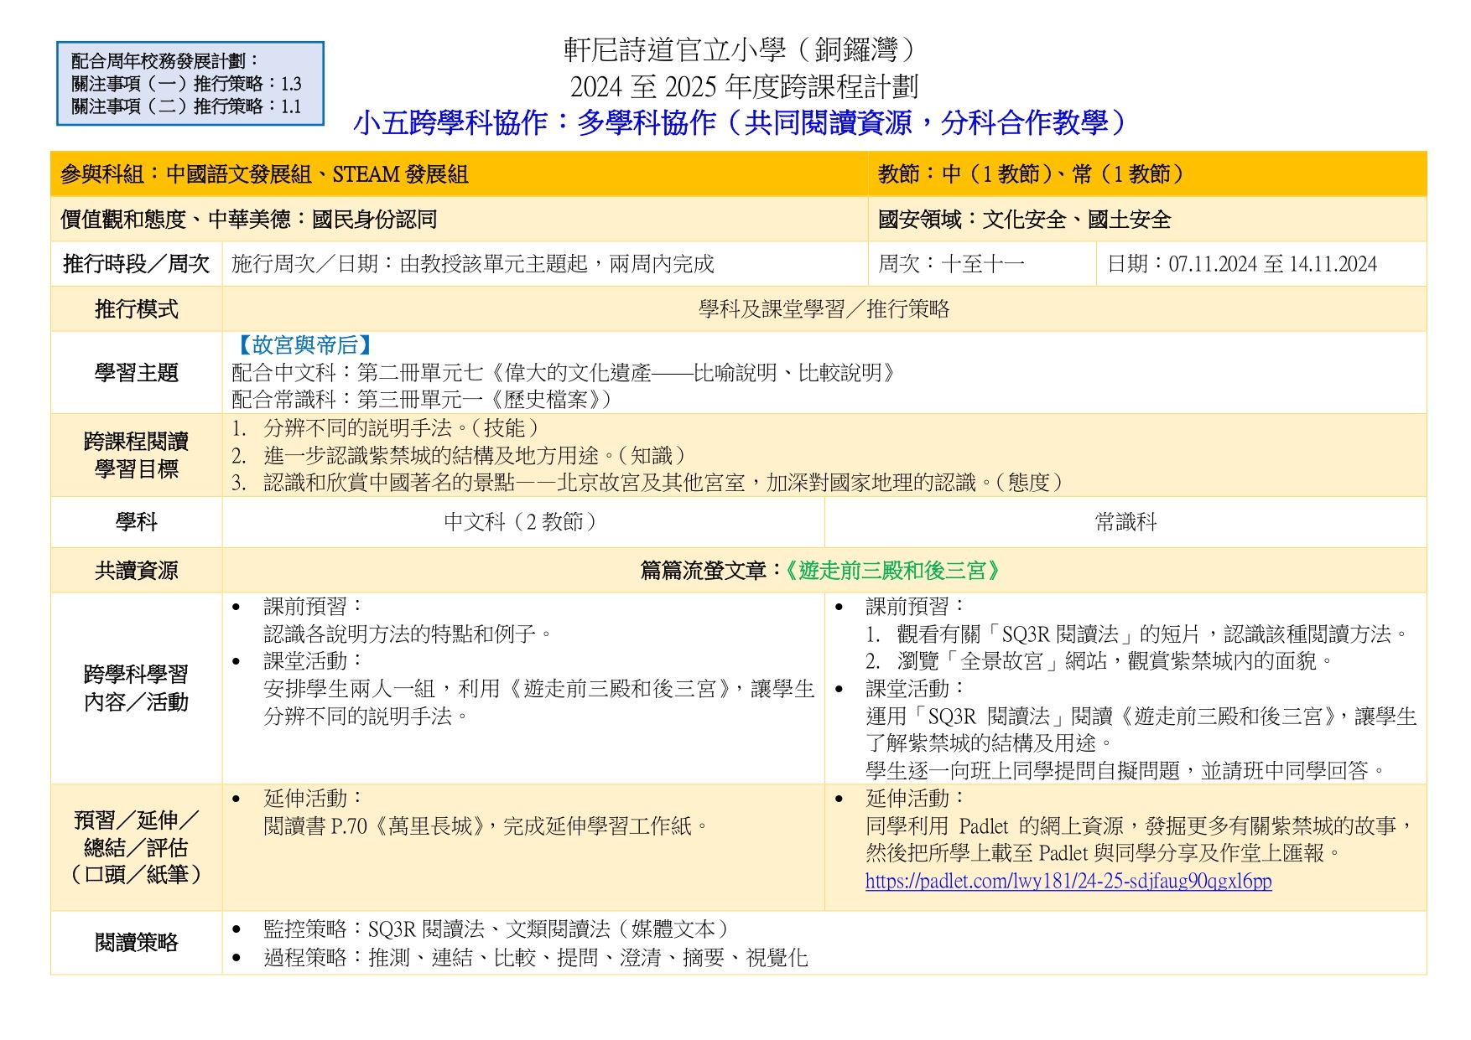Select 然後把所學上載至 Padlet line
1471x1040 pixels.
(1105, 853)
